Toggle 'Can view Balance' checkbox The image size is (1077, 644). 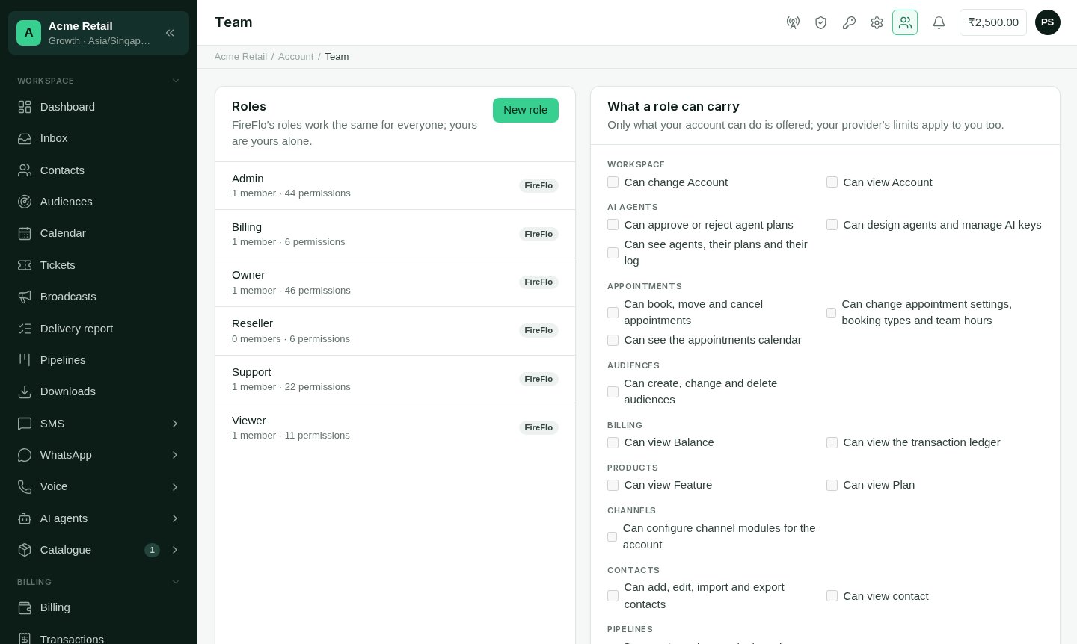pos(613,442)
